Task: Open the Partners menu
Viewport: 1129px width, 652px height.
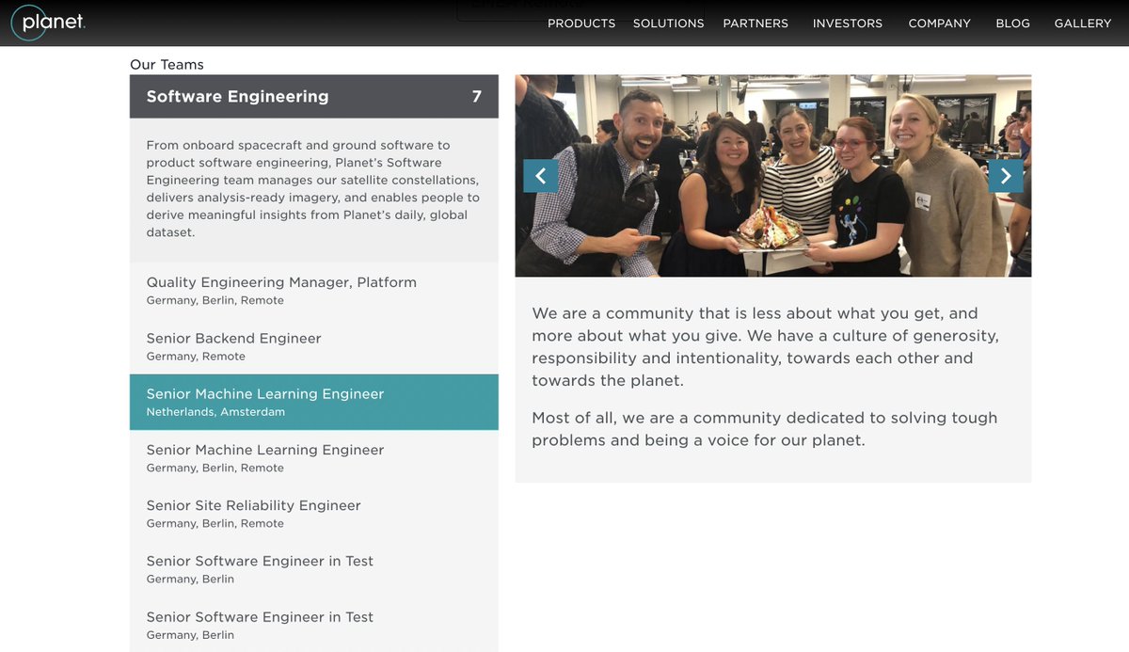Action: [x=755, y=24]
